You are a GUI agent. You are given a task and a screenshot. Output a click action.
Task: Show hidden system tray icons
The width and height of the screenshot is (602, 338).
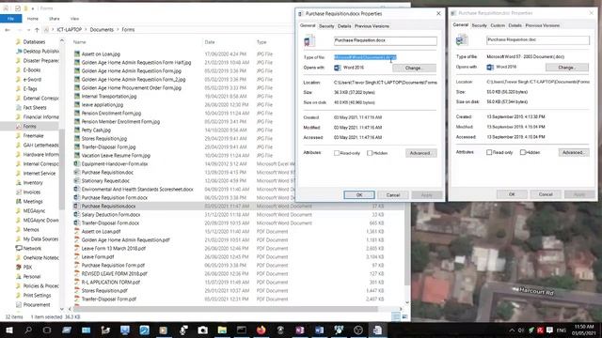tap(512, 330)
